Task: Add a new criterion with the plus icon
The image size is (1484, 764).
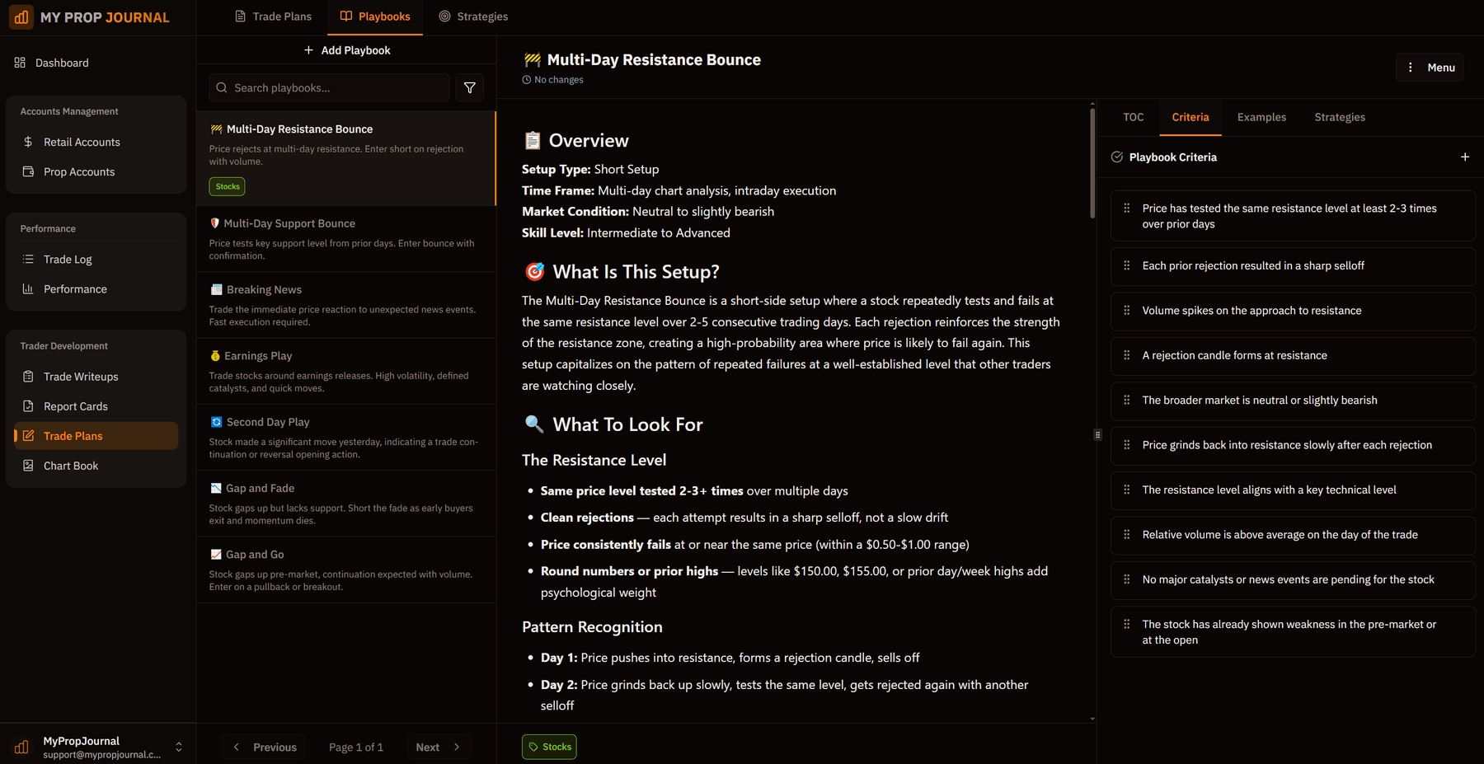Action: coord(1465,156)
